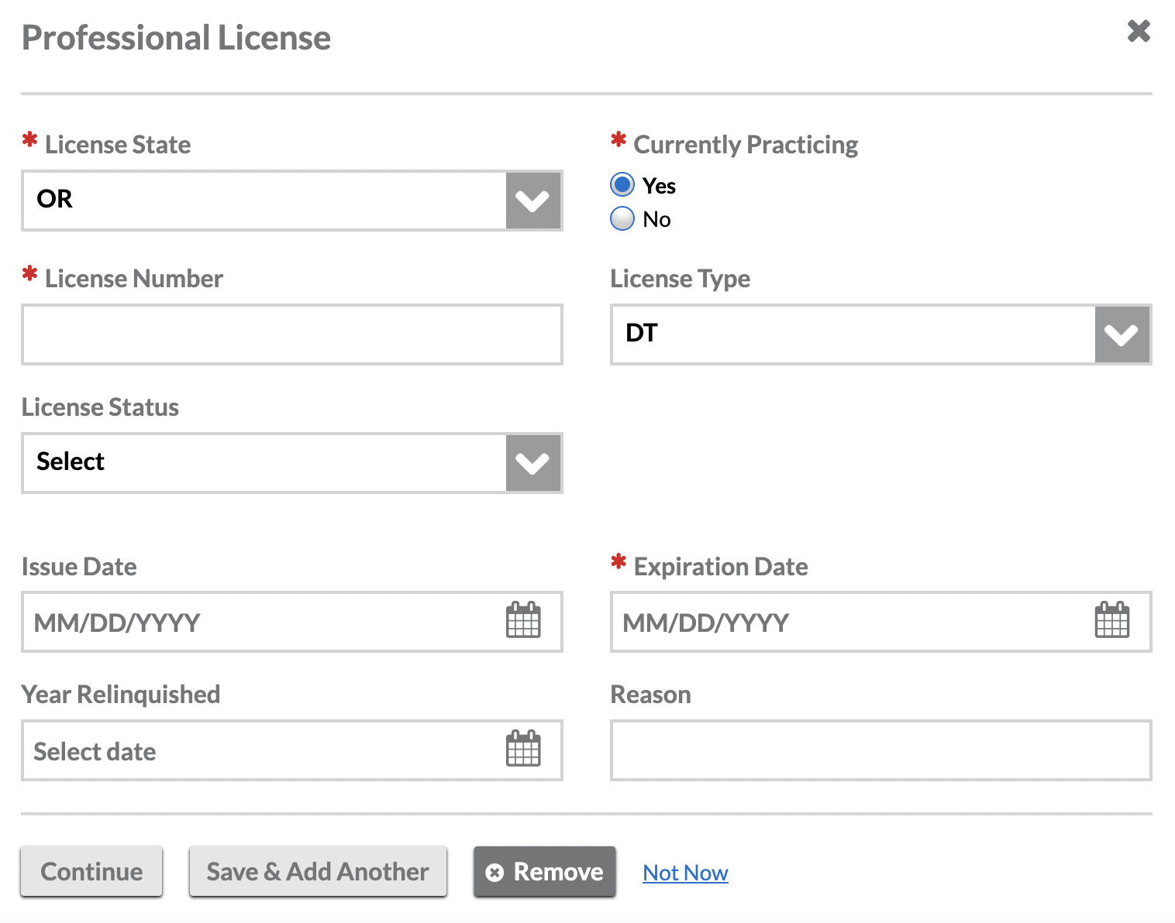
Task: Open the Expiration Date calendar picker
Action: (1112, 621)
